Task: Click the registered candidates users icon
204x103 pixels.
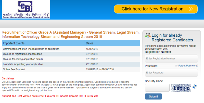Action: [148, 36]
